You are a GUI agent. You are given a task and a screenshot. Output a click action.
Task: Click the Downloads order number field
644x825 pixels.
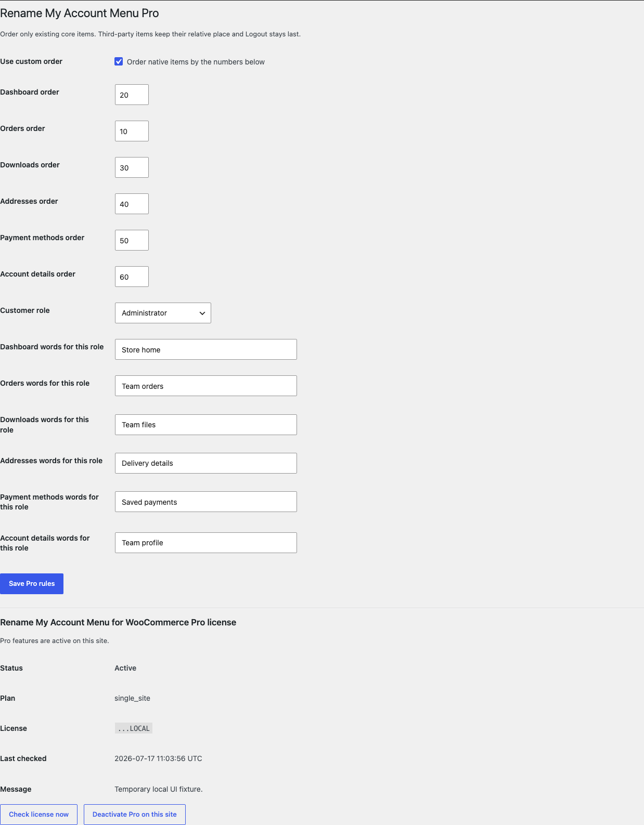pyautogui.click(x=132, y=167)
